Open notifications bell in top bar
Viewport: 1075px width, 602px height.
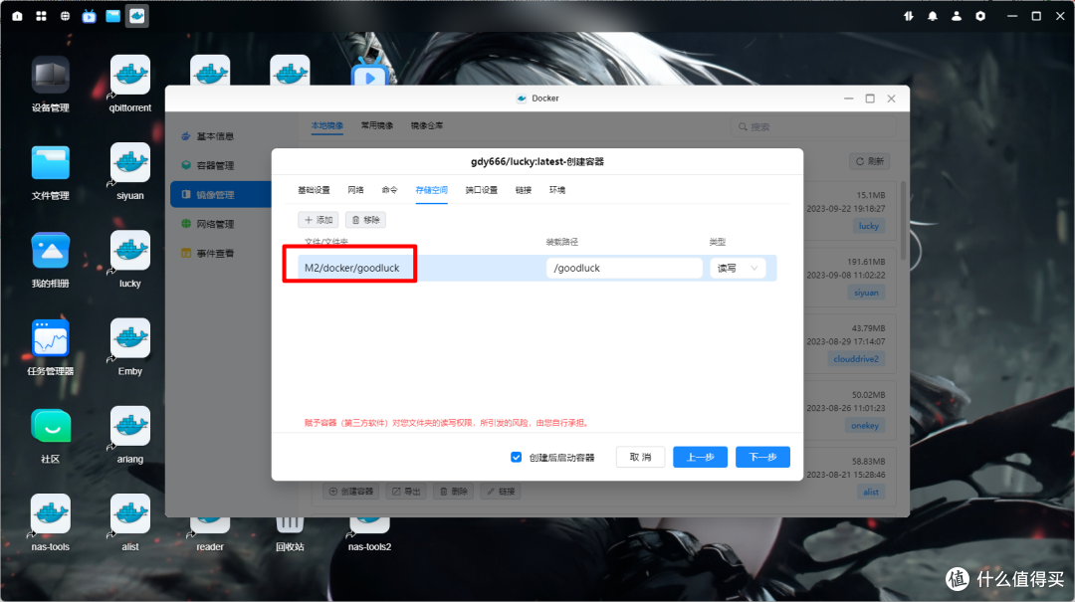coord(933,16)
